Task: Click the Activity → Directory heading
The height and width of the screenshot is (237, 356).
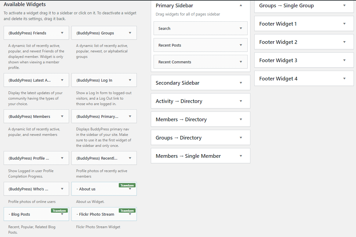Action: 179,101
